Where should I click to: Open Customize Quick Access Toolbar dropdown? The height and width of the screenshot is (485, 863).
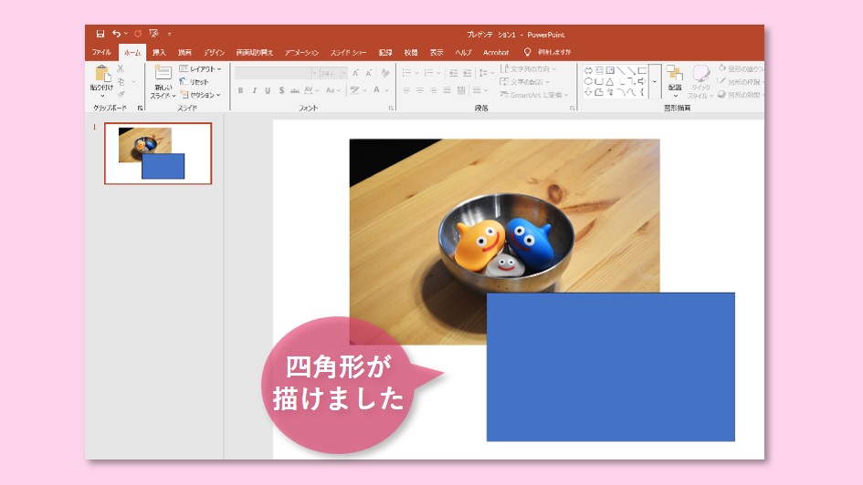(x=169, y=34)
